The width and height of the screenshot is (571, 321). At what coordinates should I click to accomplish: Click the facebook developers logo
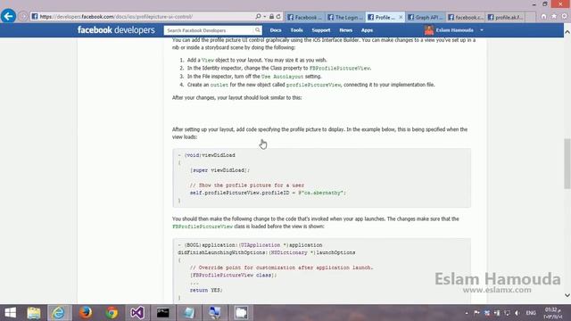116,30
